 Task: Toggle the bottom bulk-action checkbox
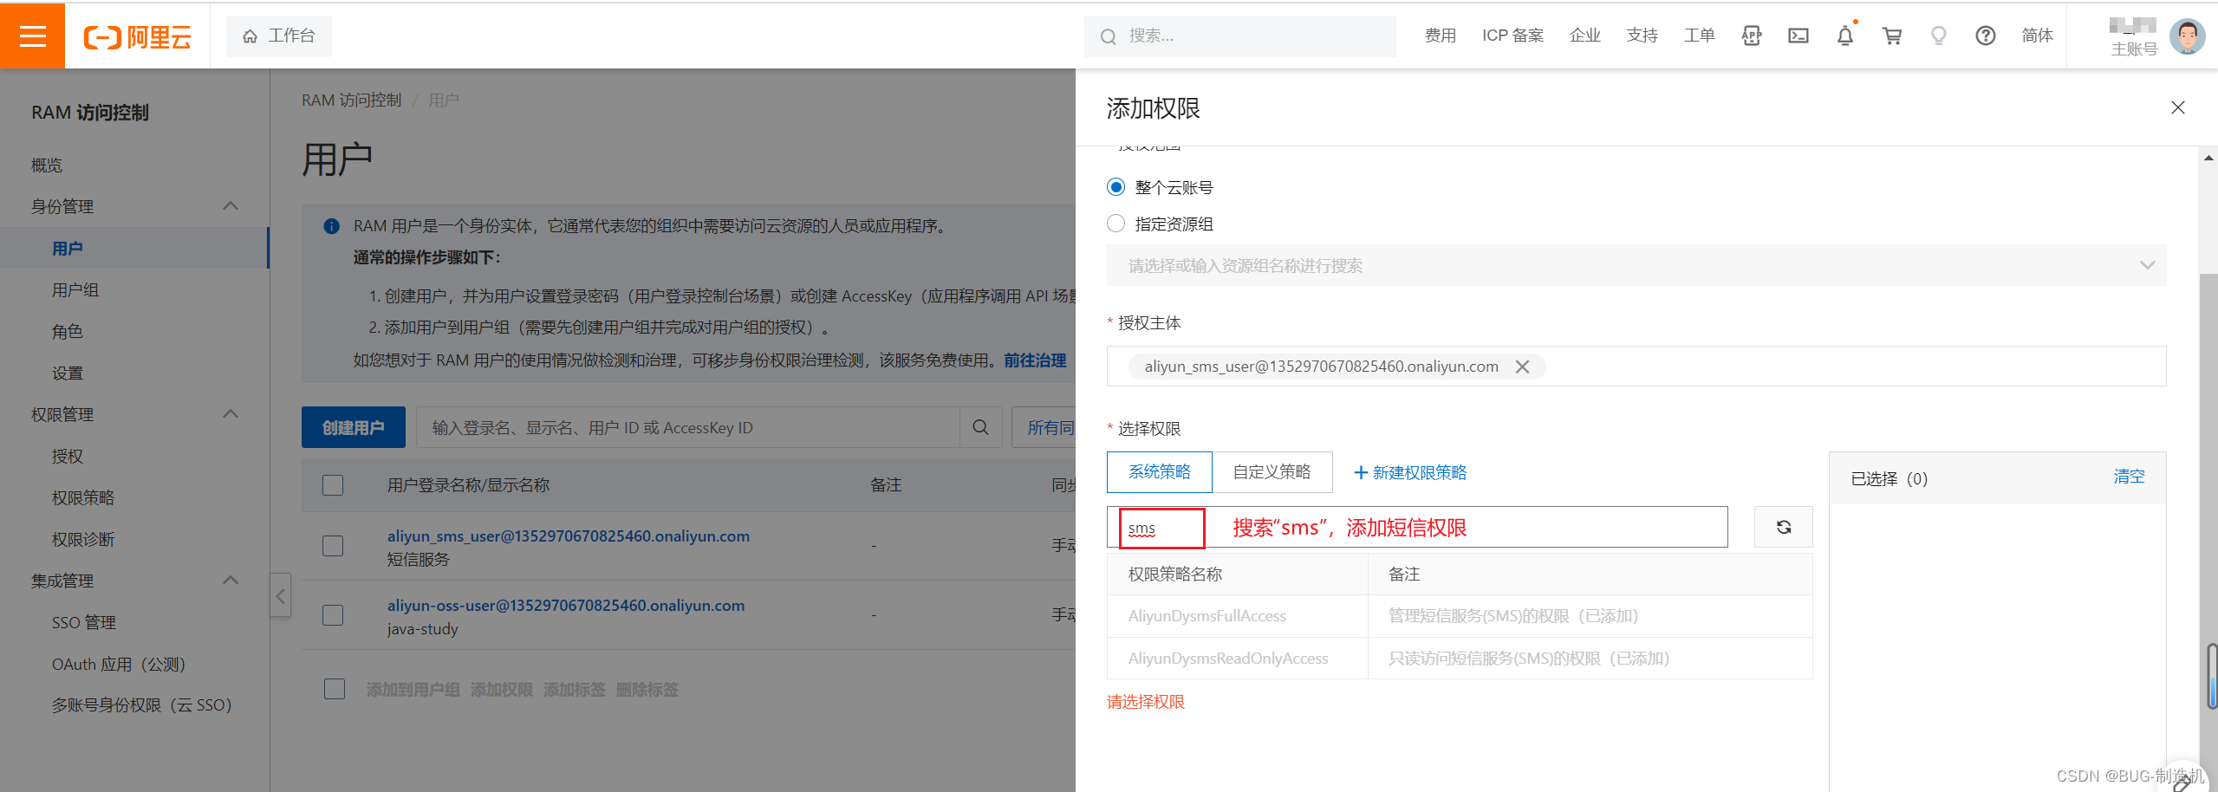point(335,689)
